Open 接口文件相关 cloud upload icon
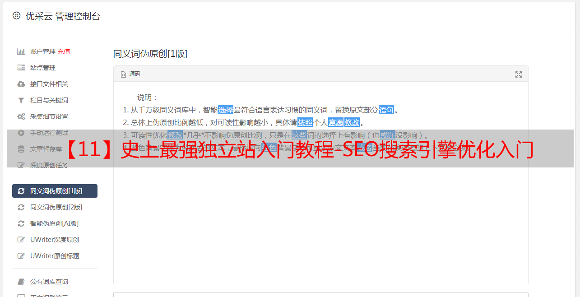This screenshot has height=297, width=580. tap(21, 84)
